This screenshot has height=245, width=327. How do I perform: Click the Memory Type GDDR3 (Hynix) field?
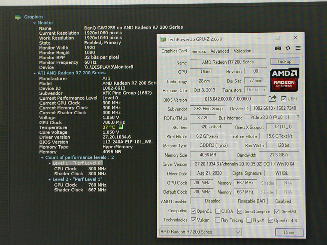[x=213, y=145]
